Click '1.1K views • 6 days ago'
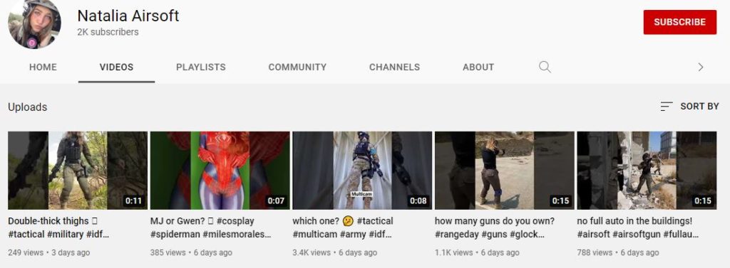 tap(477, 252)
